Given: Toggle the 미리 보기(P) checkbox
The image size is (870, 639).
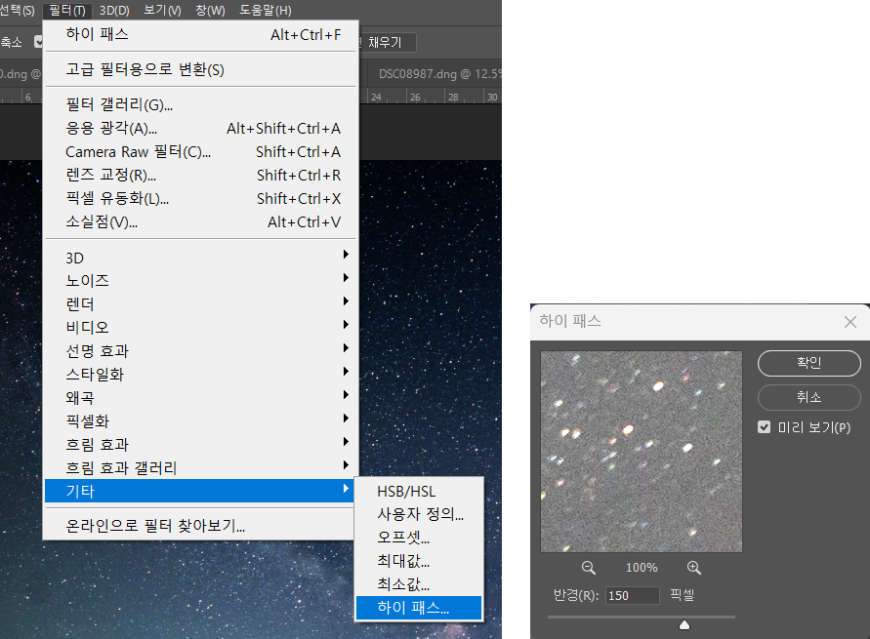Looking at the screenshot, I should (764, 427).
